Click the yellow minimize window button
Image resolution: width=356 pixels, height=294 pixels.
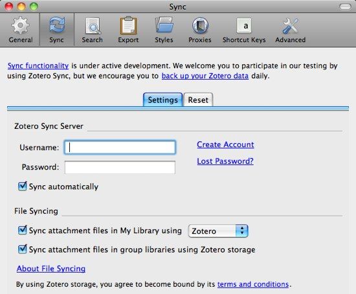pos(21,6)
